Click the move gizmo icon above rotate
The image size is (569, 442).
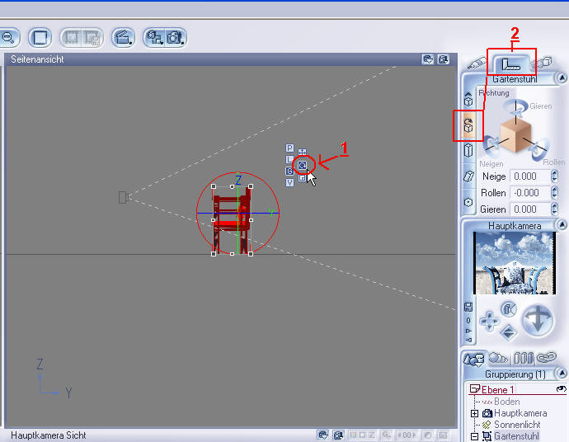click(303, 152)
